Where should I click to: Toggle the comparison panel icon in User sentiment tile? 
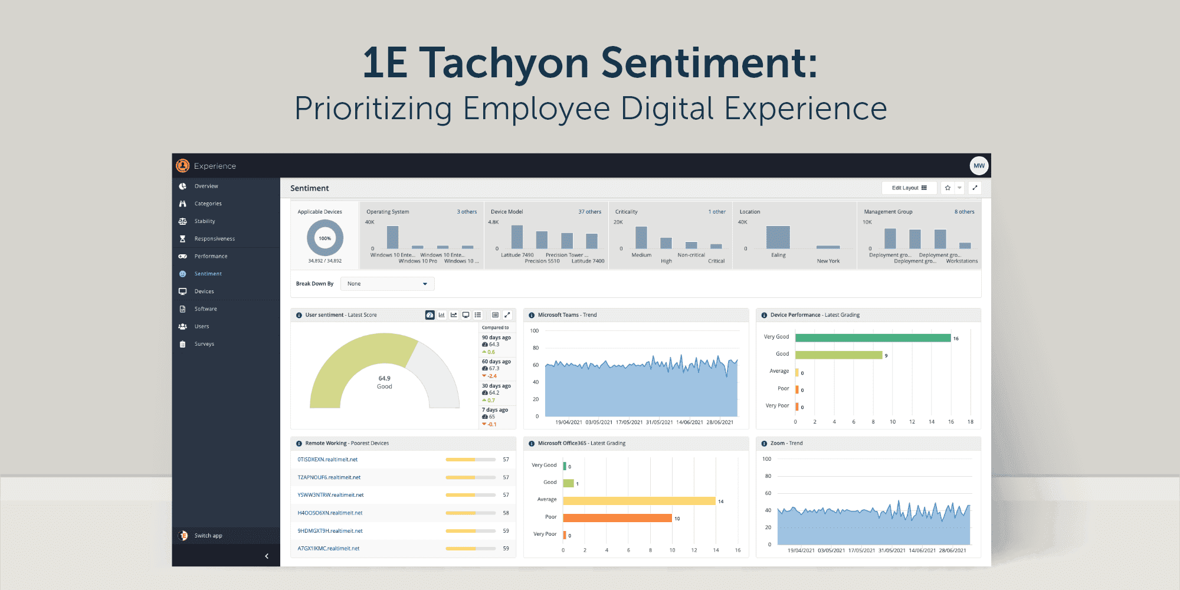click(x=495, y=315)
